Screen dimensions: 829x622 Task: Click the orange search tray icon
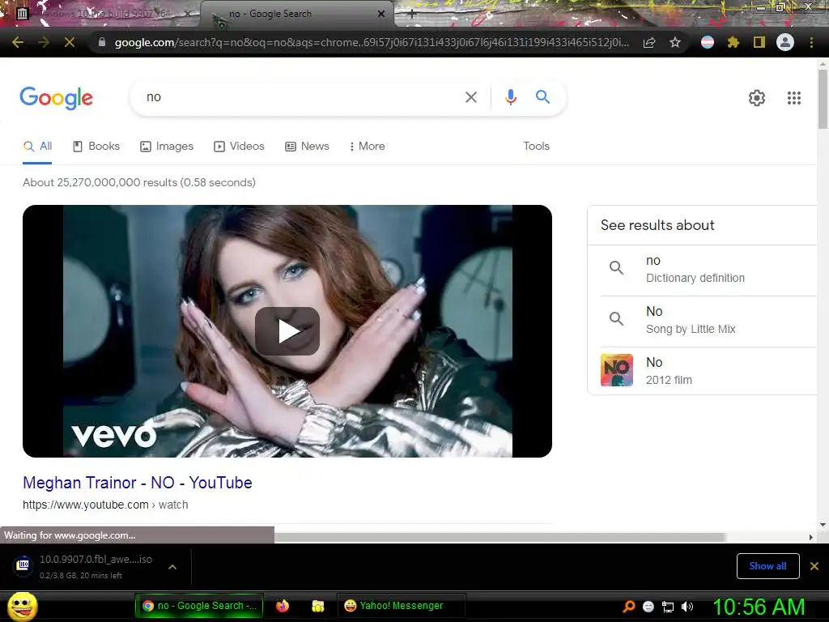tap(628, 607)
